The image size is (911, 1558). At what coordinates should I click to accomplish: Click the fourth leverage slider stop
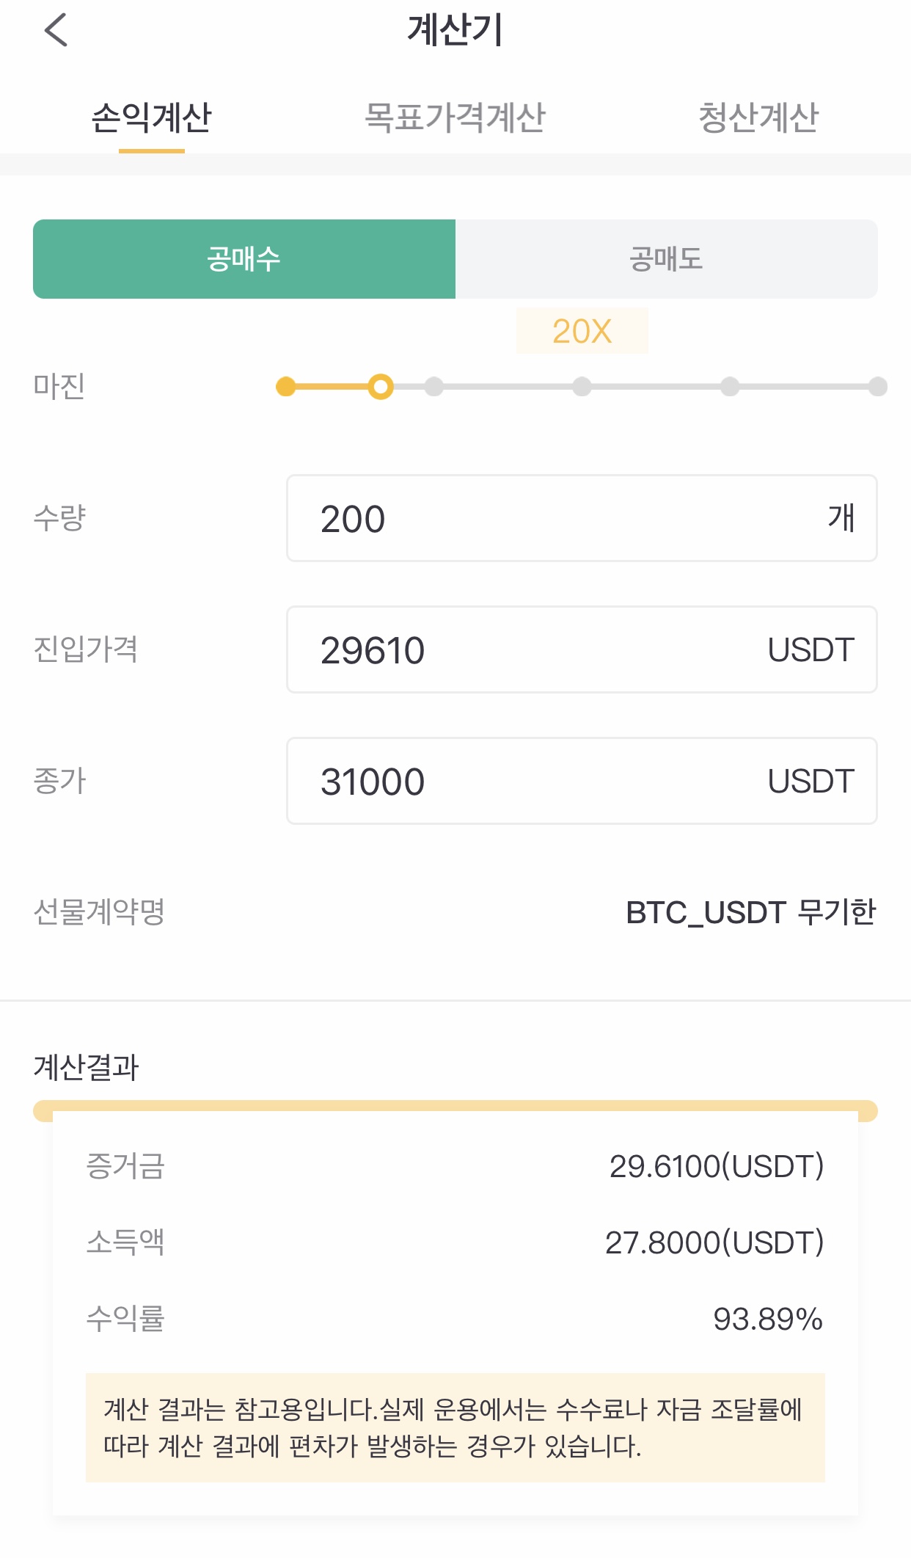coord(582,386)
